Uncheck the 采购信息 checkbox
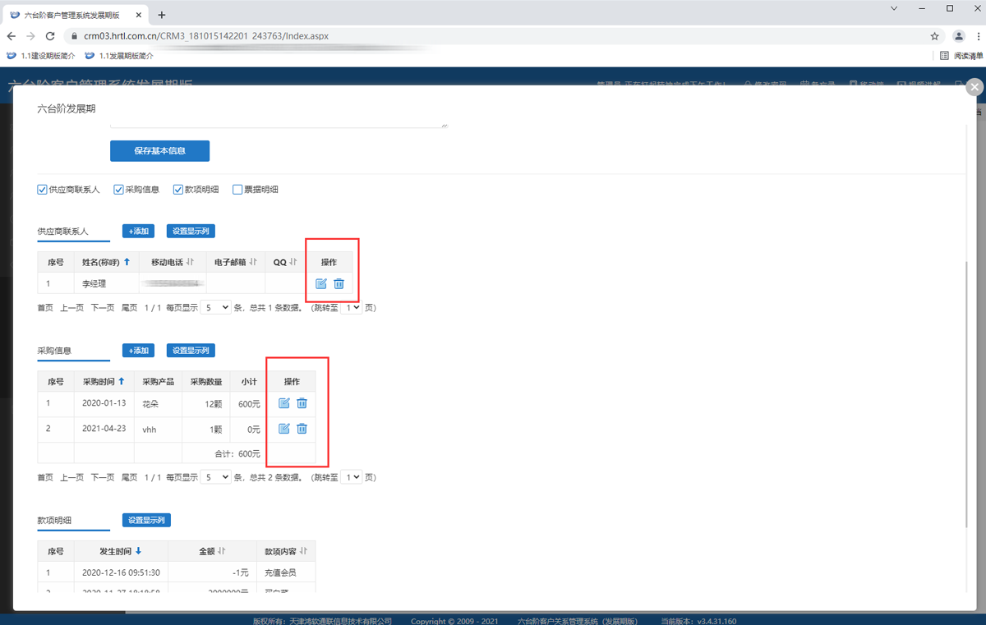The image size is (986, 625). [118, 190]
